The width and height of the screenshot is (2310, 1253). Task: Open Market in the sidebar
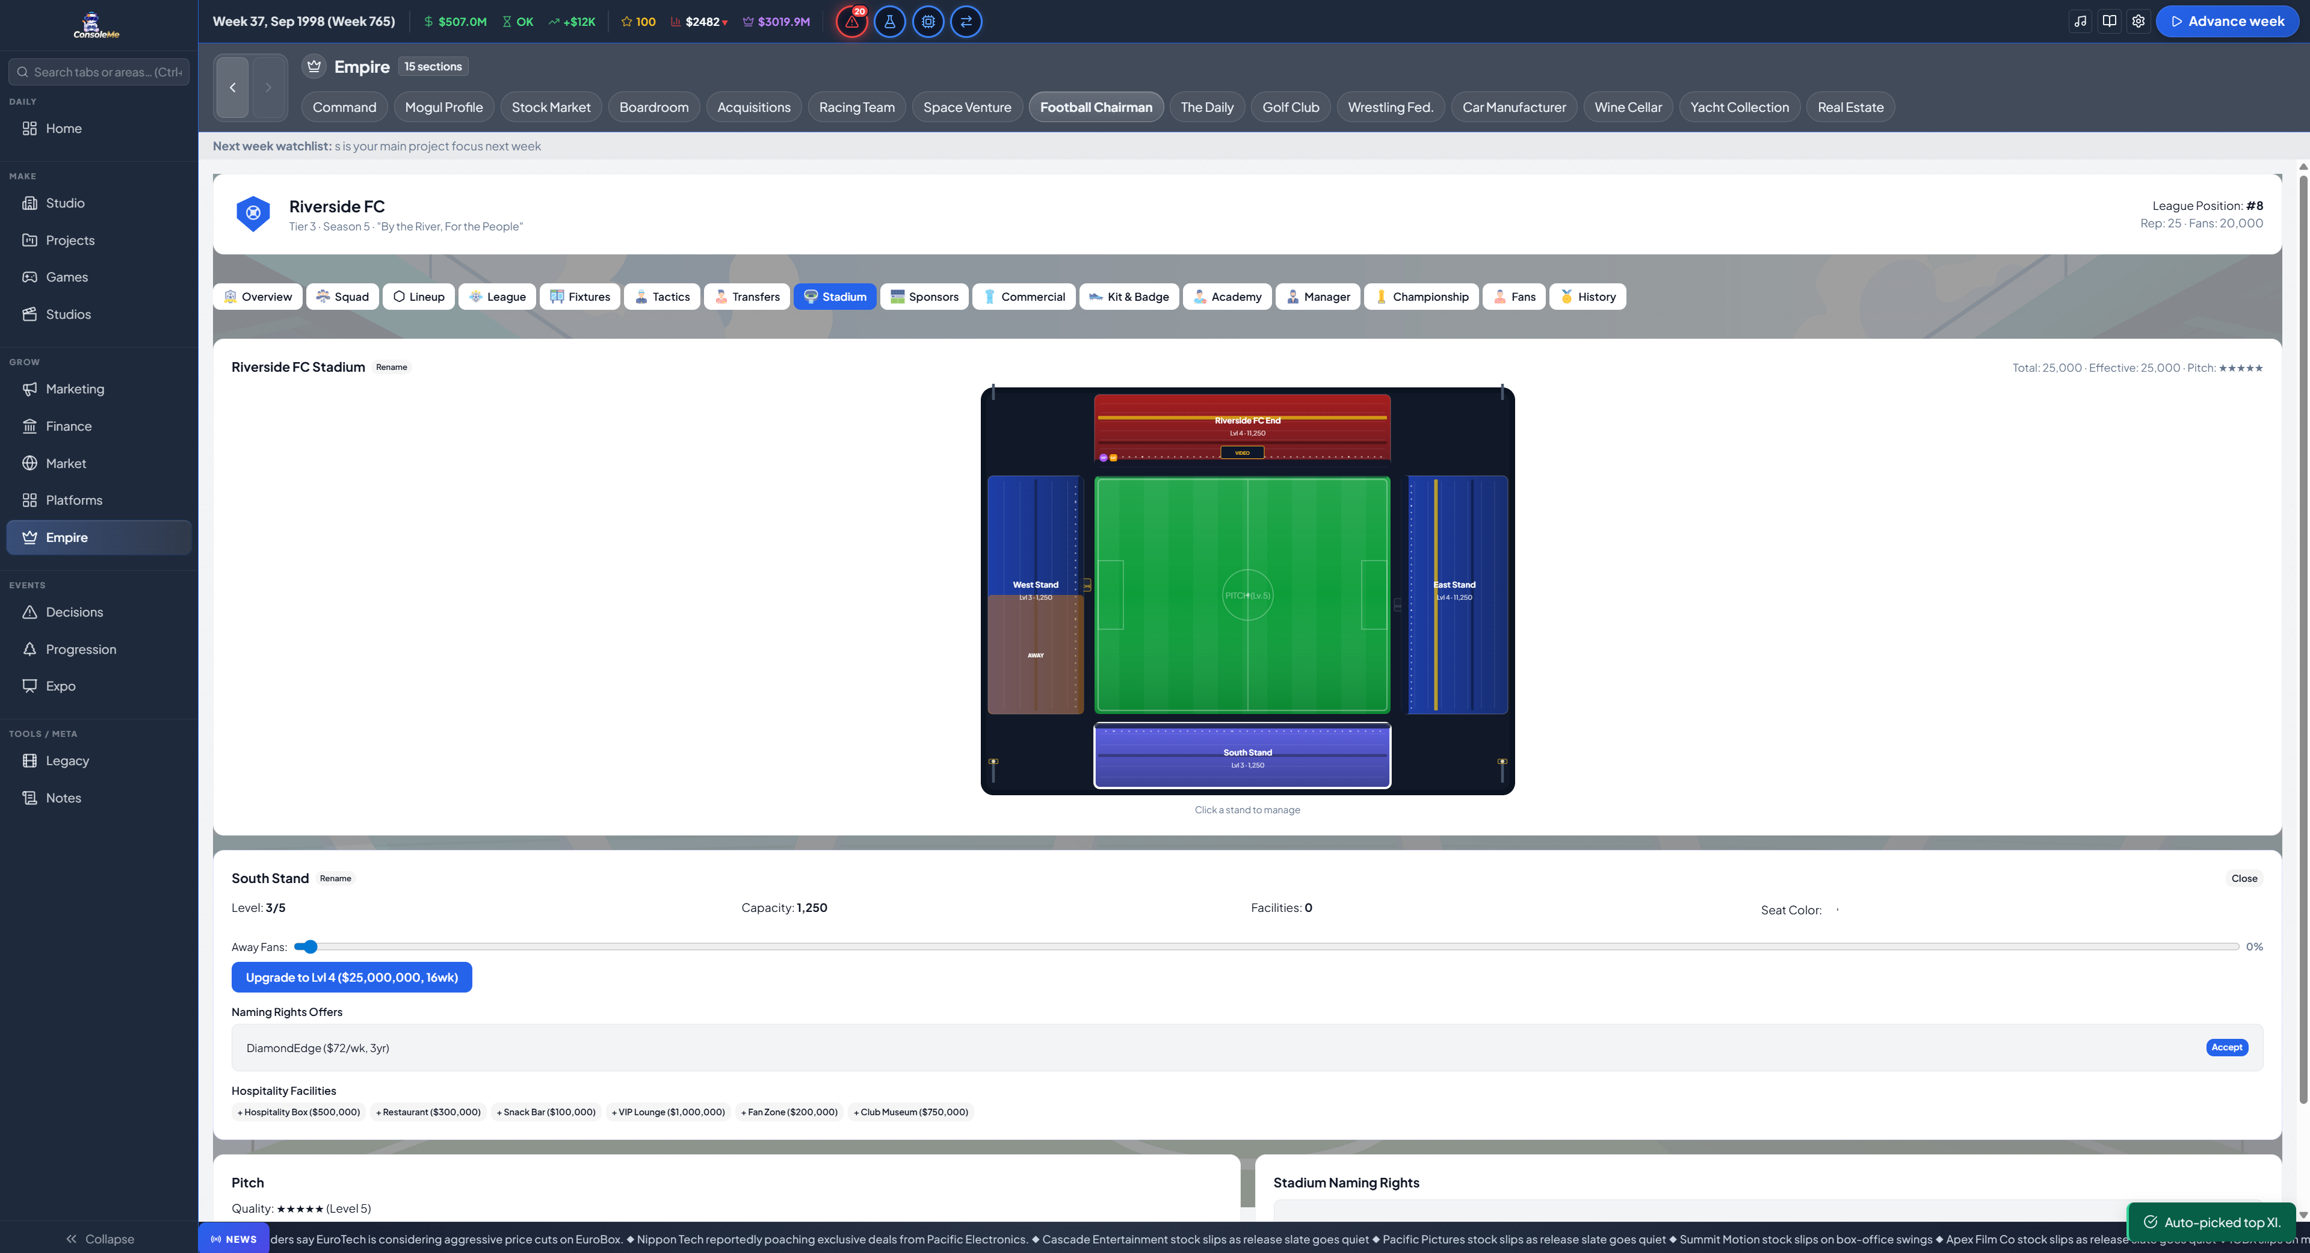point(99,463)
